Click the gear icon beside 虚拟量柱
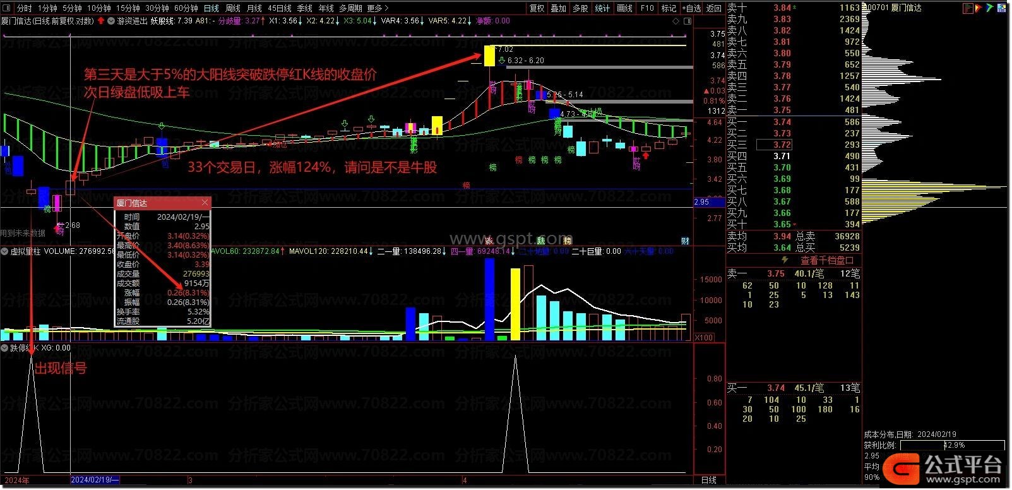 (x=4, y=251)
